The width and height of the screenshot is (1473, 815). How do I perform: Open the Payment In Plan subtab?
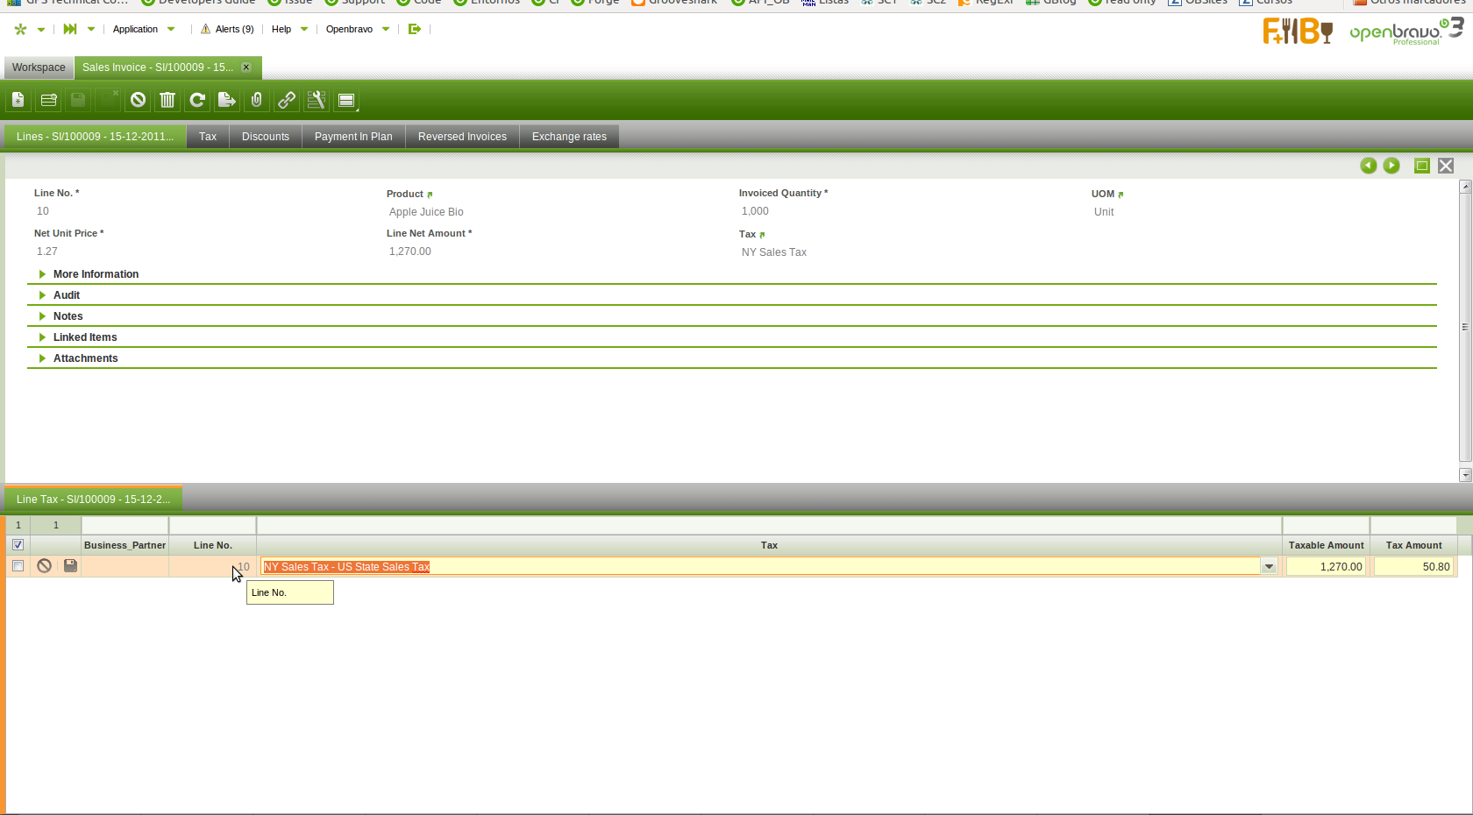(353, 137)
